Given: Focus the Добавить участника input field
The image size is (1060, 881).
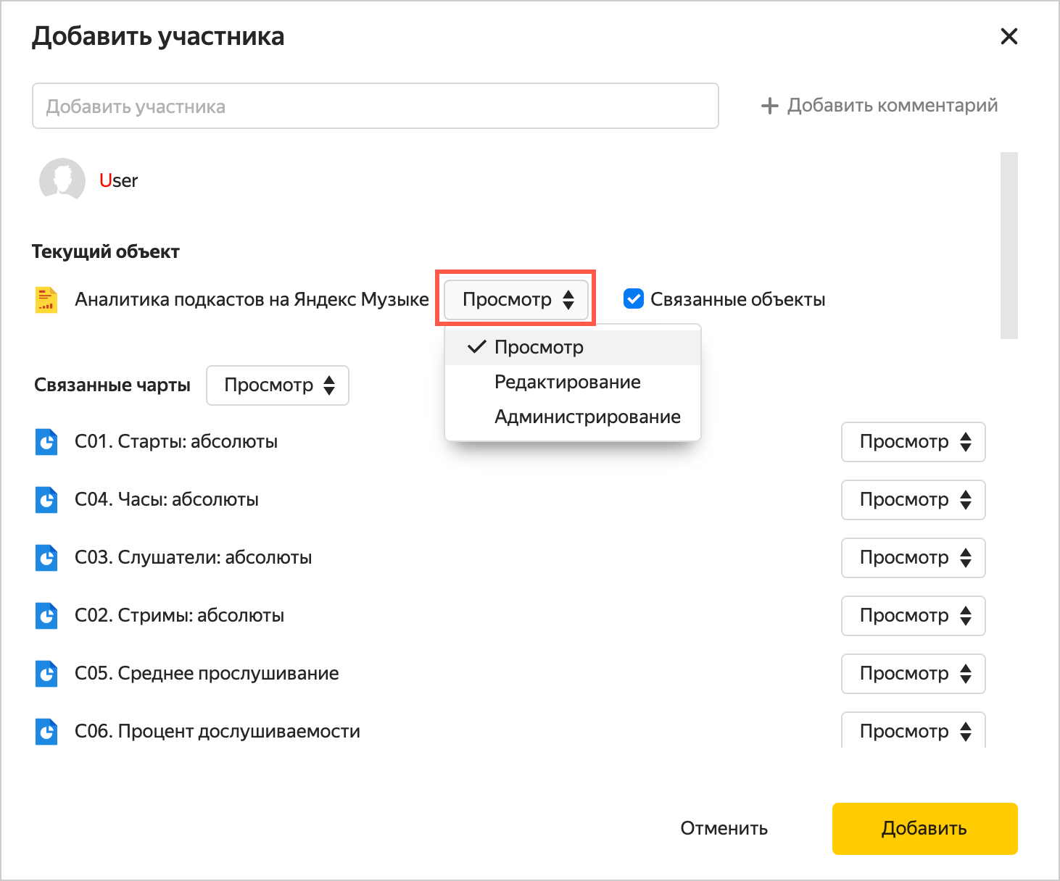Looking at the screenshot, I should tap(375, 107).
